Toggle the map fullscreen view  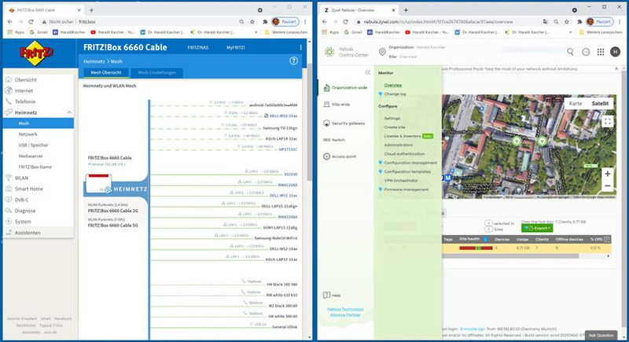[x=607, y=122]
